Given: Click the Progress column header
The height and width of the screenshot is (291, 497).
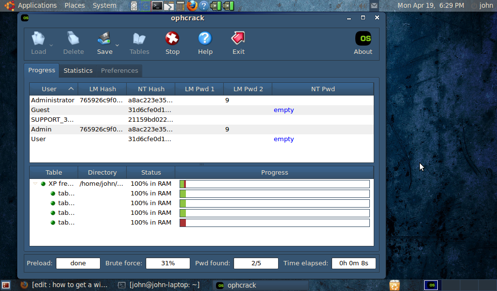Looking at the screenshot, I should click(x=275, y=173).
